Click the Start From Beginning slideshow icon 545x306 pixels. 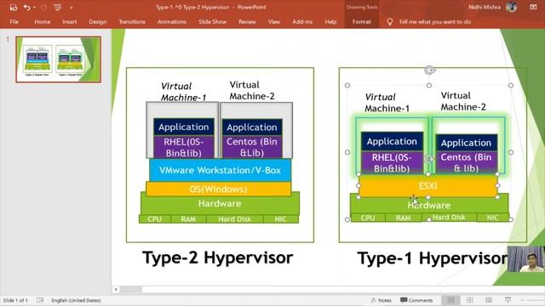(x=58, y=7)
